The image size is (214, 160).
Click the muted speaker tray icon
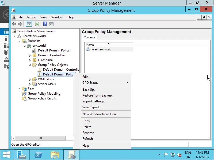coord(179,155)
